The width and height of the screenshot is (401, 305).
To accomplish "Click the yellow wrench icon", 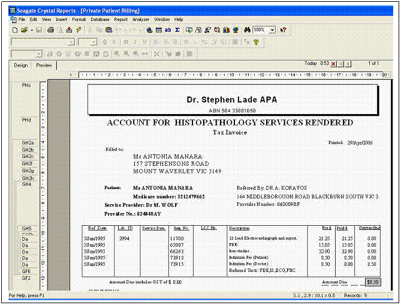I will (256, 42).
